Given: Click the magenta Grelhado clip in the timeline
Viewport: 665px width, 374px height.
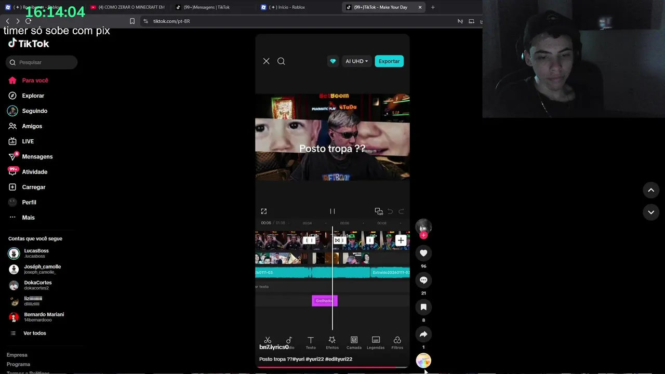Looking at the screenshot, I should click(325, 301).
